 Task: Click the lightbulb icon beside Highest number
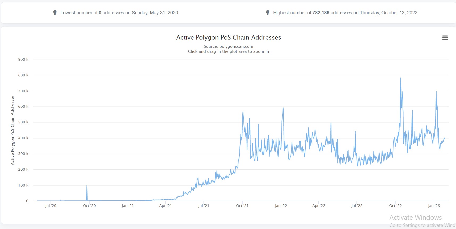(x=268, y=12)
